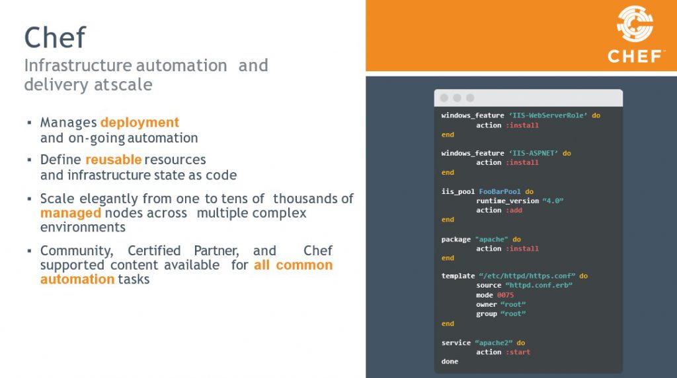Viewport: 677px width, 378px height.
Task: Click the package "apache" code line
Action: (481, 239)
